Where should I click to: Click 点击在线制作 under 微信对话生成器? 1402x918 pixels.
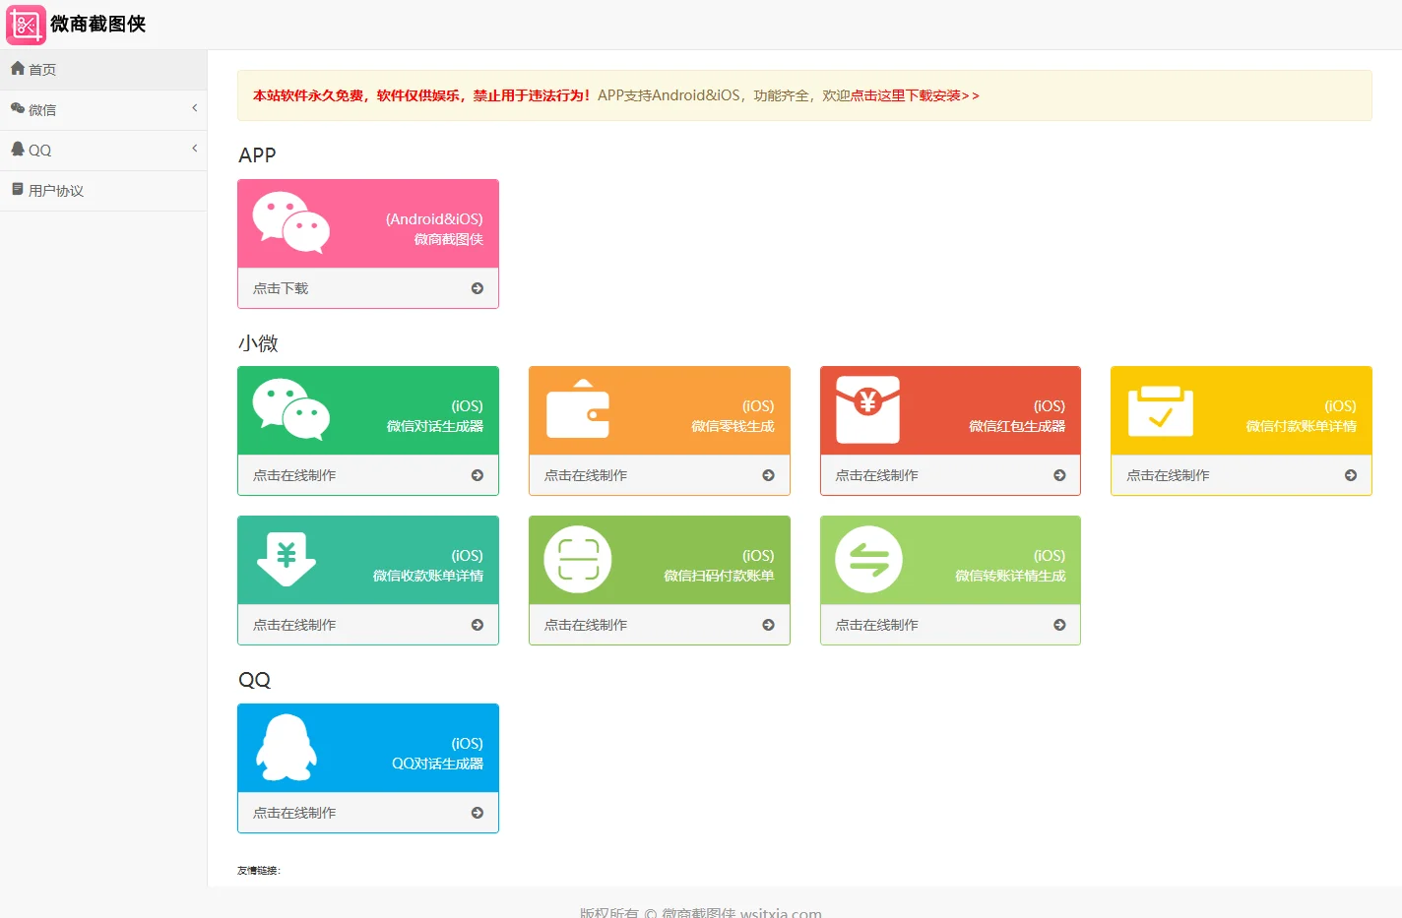pyautogui.click(x=294, y=475)
